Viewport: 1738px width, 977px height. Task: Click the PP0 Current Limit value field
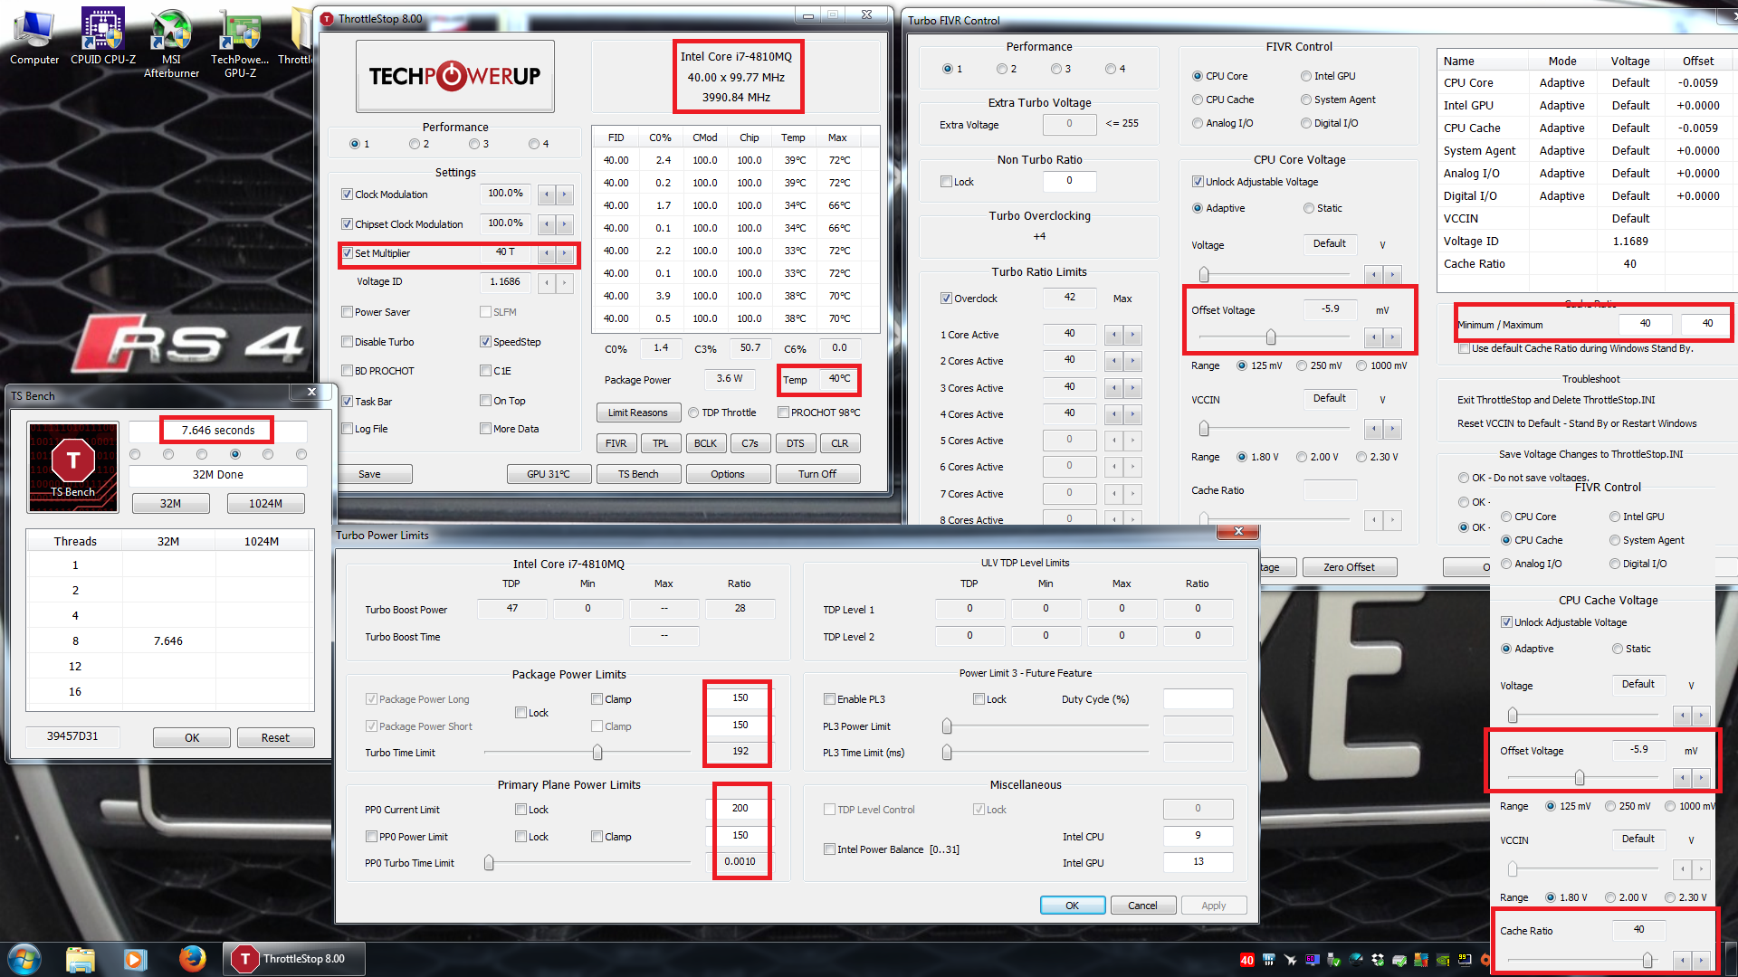[x=740, y=808]
